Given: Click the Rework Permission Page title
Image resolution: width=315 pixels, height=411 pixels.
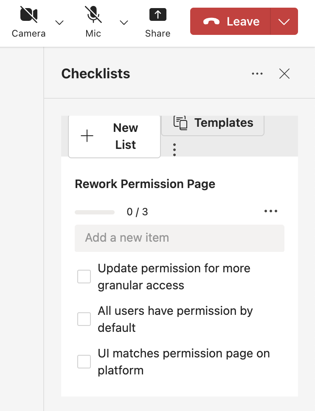Looking at the screenshot, I should [145, 184].
